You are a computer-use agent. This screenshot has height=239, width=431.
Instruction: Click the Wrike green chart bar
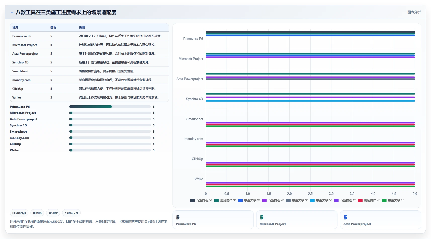point(310,186)
